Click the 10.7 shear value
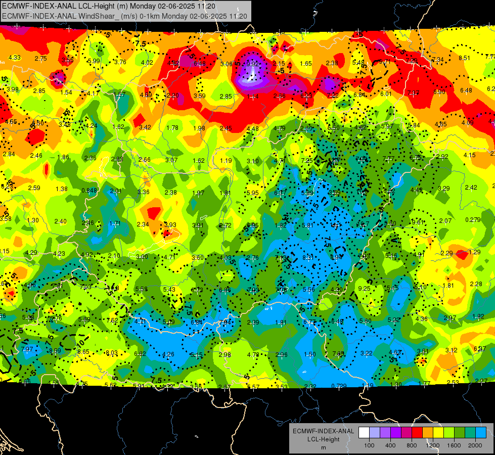 [363, 224]
